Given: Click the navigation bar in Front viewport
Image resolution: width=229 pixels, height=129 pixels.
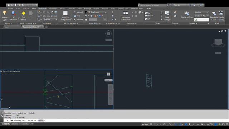Looking at the screenshot, I should pyautogui.click(x=111, y=94).
